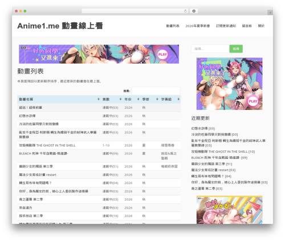Open the 關於 navigation item
Image resolution: width=285 pixels, height=241 pixels.
tap(261, 26)
